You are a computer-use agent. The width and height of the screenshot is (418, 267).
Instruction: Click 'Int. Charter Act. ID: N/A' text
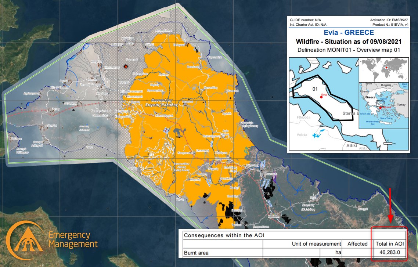coord(308,25)
